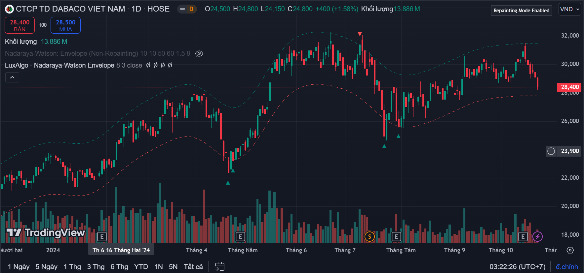Select the 5N range
Viewport: 584px width, 273px height.
click(173, 267)
